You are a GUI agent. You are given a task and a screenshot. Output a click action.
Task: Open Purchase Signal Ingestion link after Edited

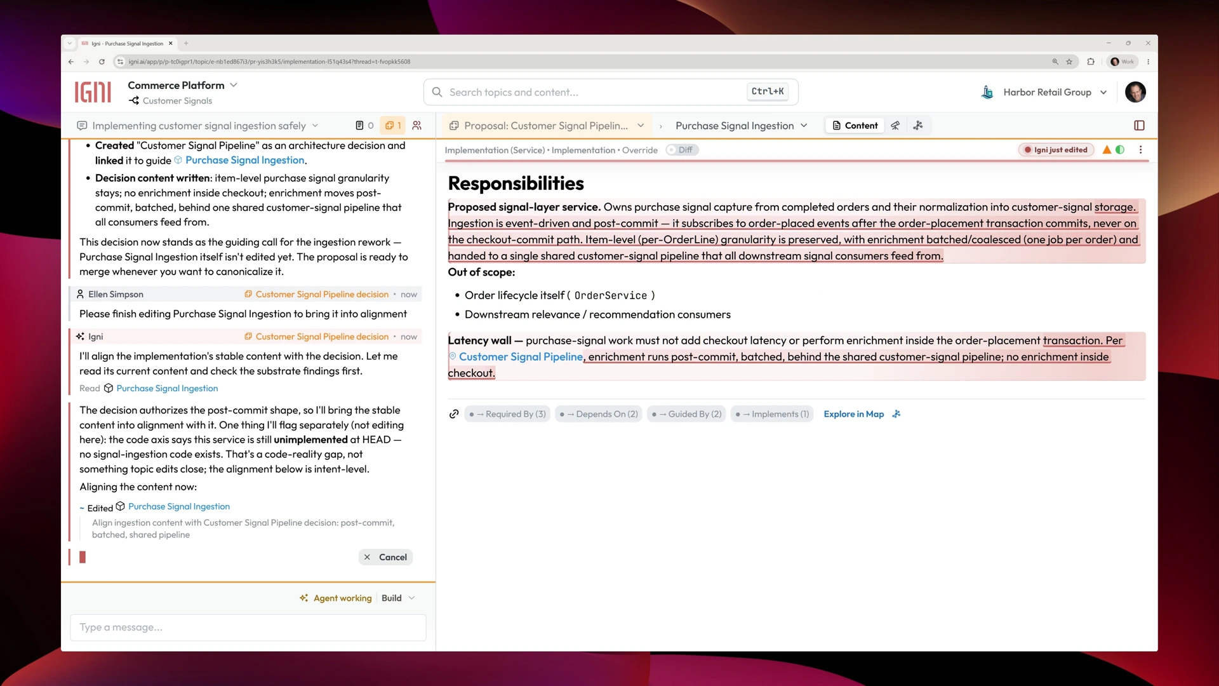(x=179, y=506)
